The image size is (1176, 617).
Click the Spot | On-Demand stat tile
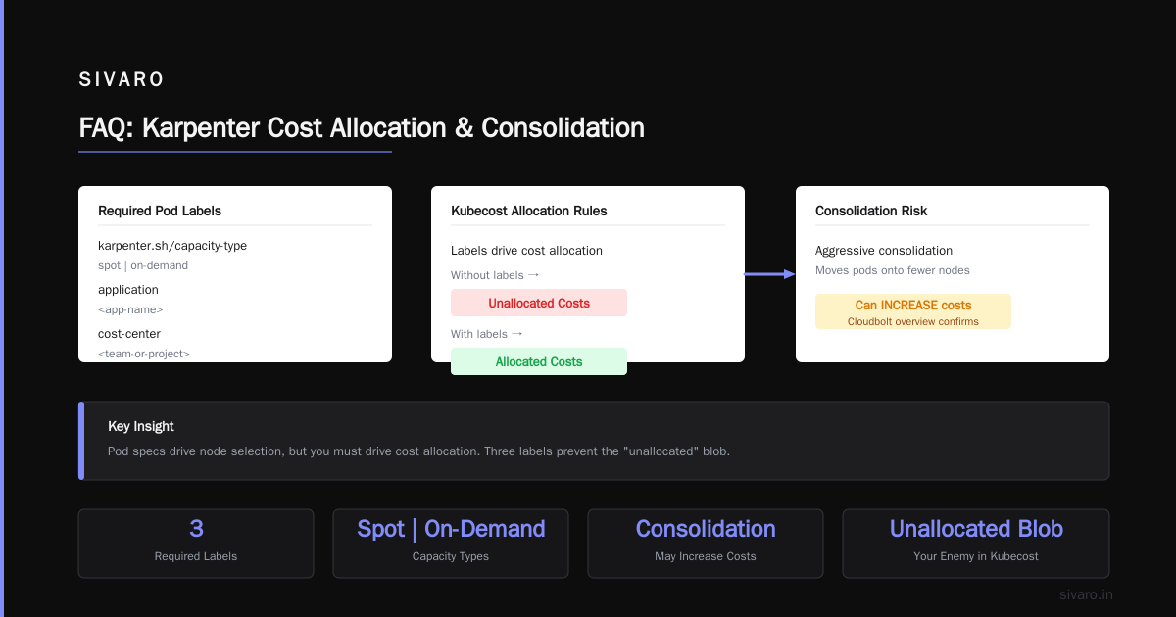tap(451, 543)
